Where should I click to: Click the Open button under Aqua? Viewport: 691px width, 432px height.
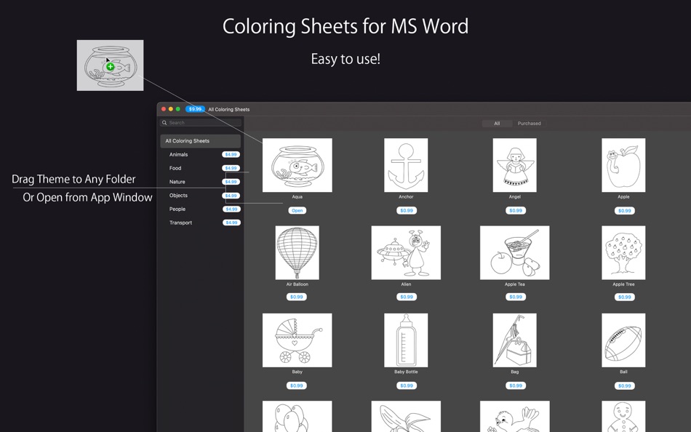pos(297,211)
